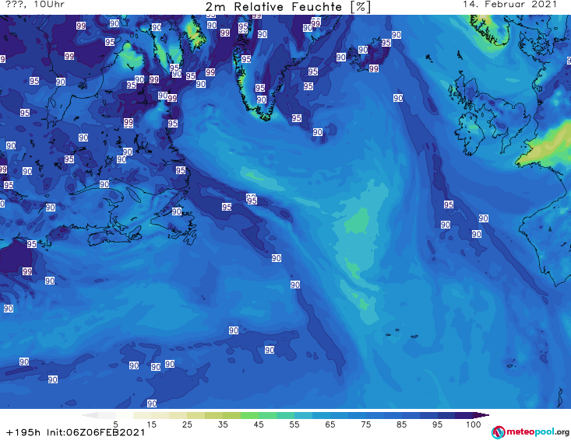Screen dimensions: 571x440
Task: Select the '14. Februar 2021' date text
Action: click(x=509, y=5)
